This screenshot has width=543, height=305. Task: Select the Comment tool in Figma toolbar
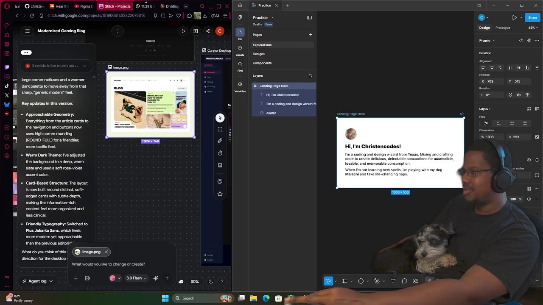click(x=404, y=281)
